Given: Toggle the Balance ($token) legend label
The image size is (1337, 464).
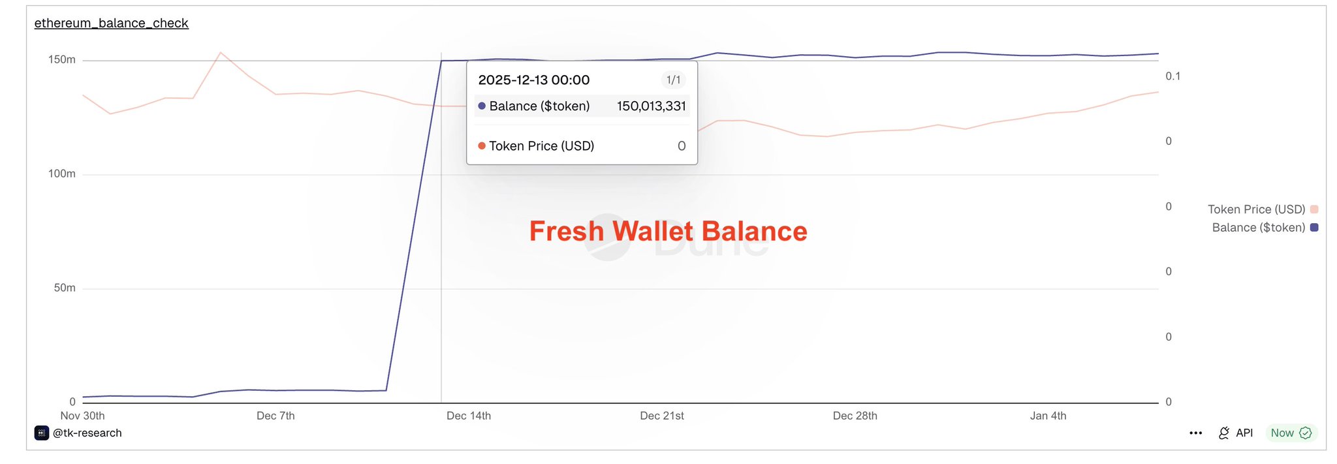Looking at the screenshot, I should pos(1258,228).
